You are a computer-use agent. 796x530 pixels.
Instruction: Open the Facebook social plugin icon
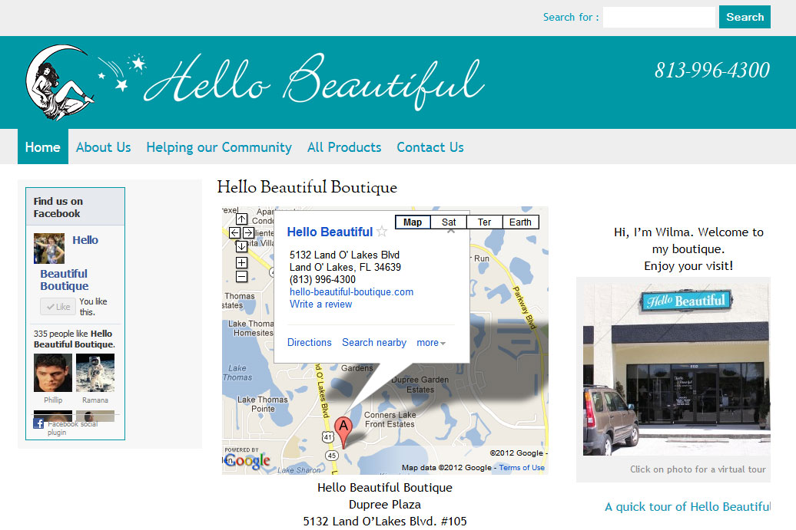(38, 423)
